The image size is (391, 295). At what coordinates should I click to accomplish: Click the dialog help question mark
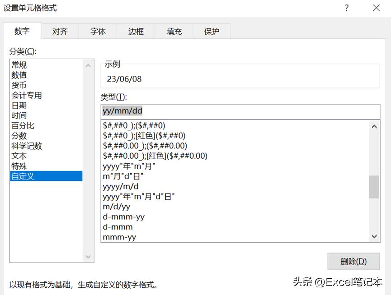tap(346, 8)
